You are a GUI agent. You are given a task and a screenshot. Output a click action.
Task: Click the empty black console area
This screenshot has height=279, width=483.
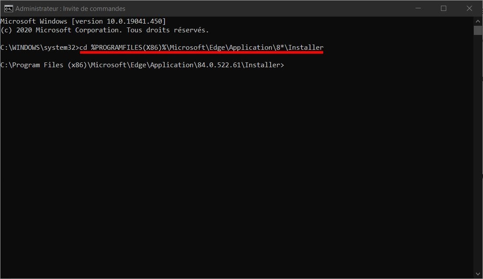[x=236, y=172]
